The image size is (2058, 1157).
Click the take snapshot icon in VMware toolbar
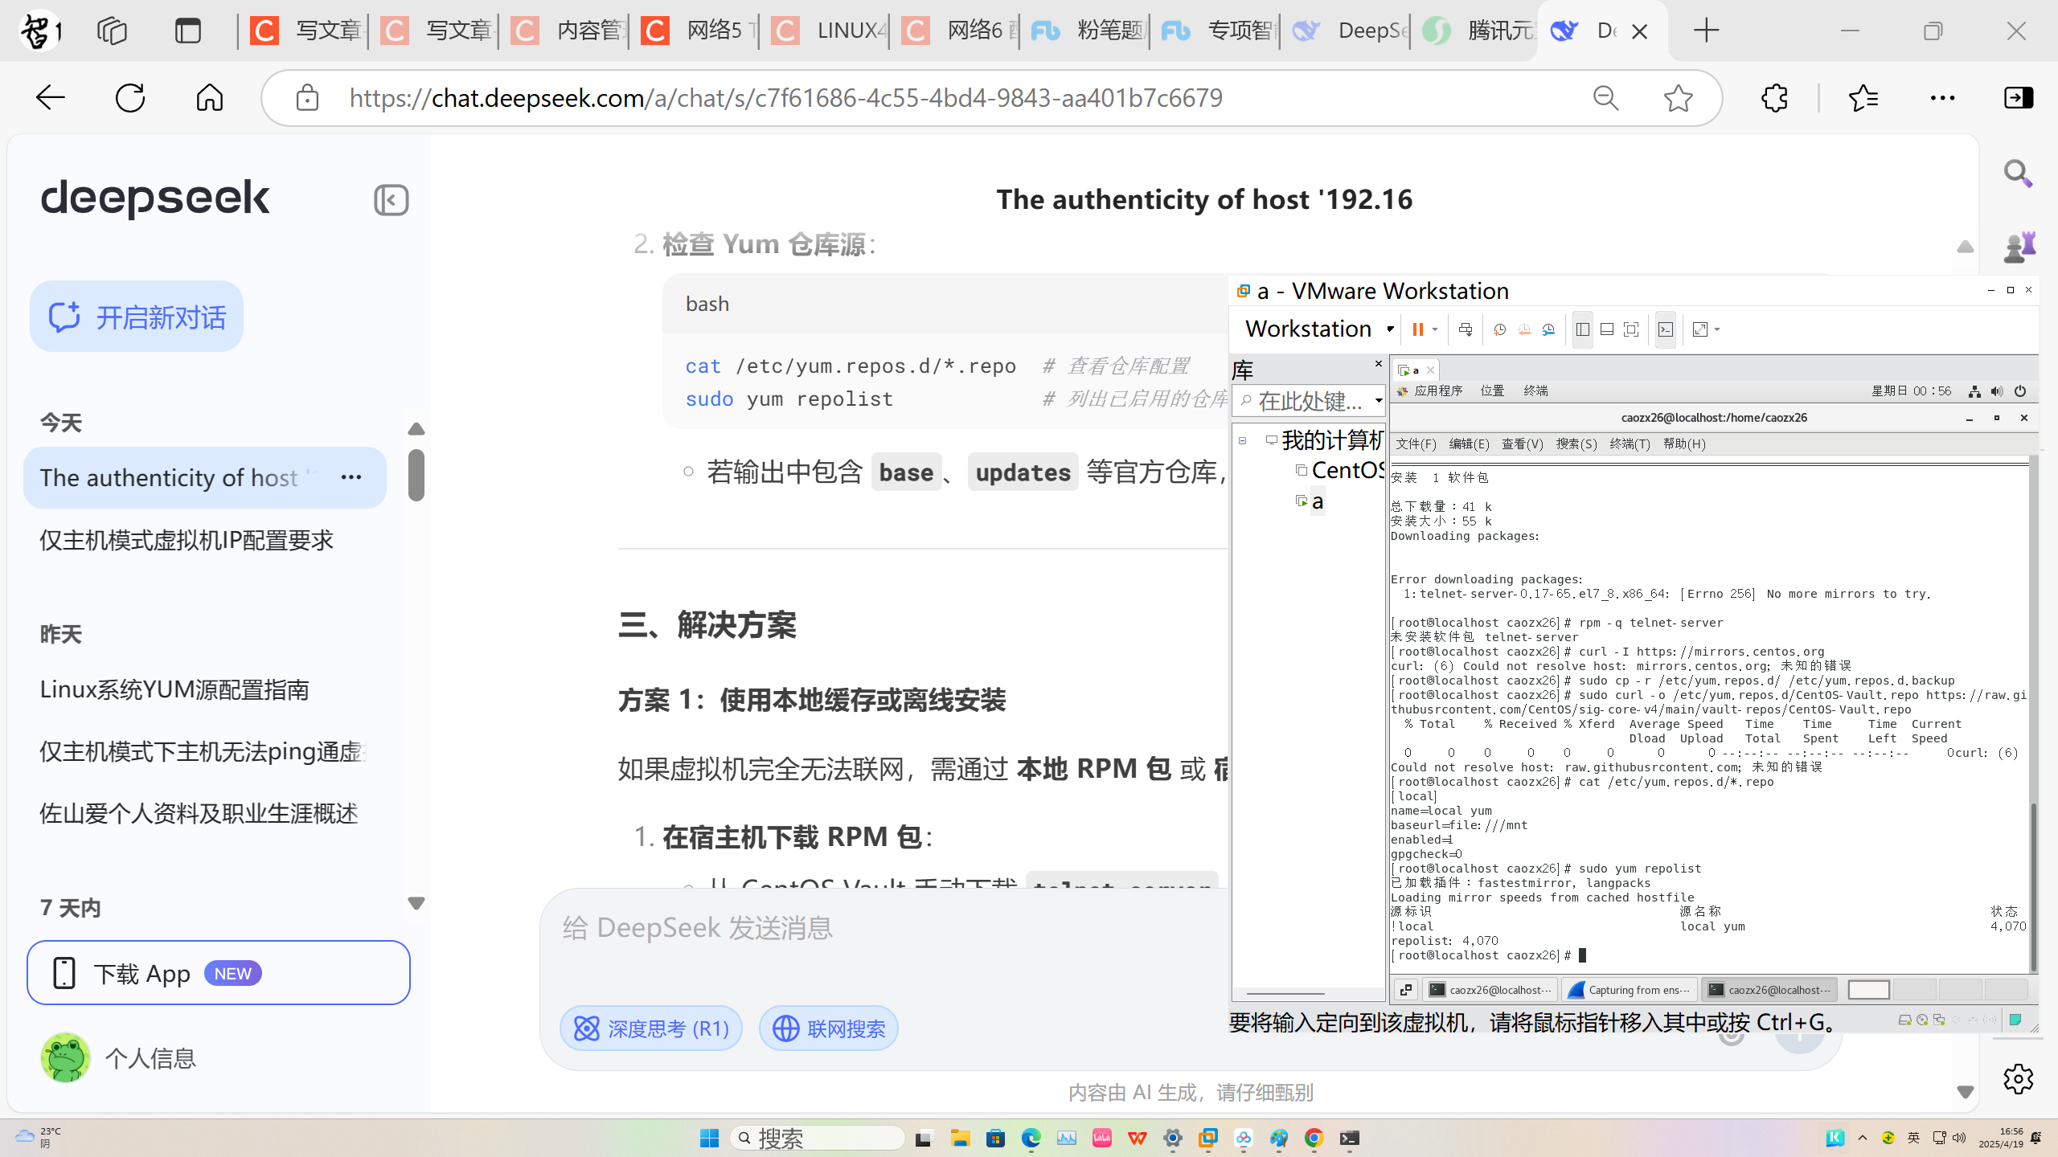pyautogui.click(x=1499, y=329)
